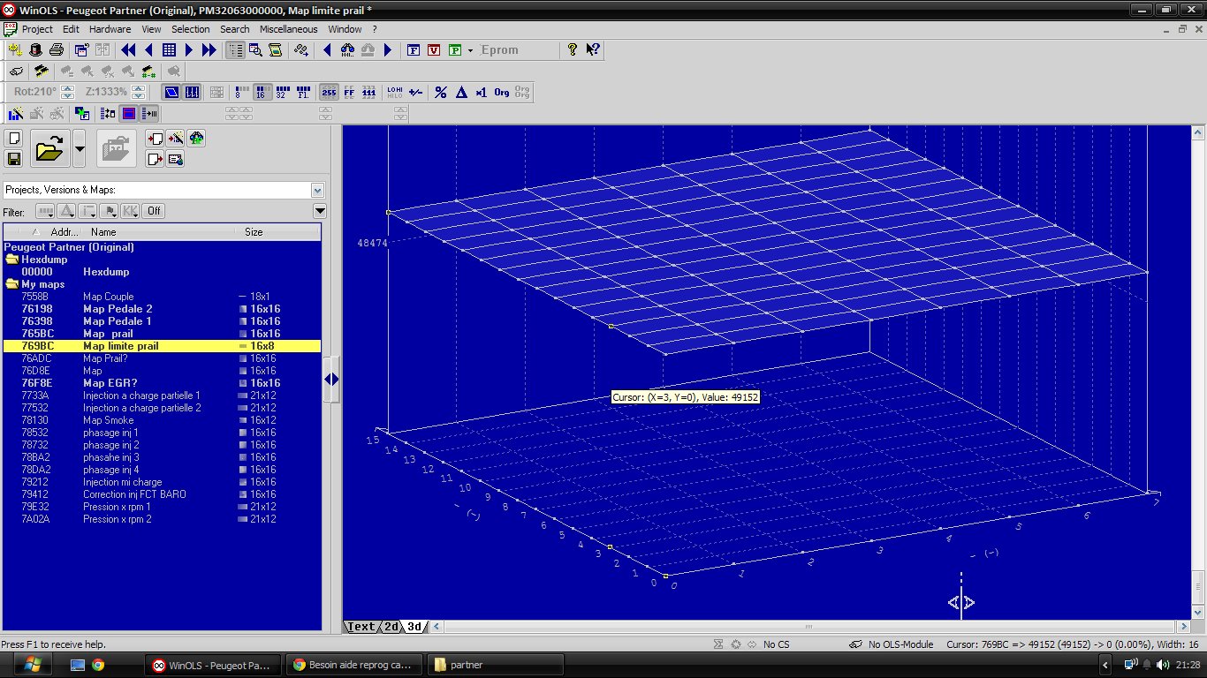The width and height of the screenshot is (1207, 678).
Task: Click the percent display icon
Action: [440, 92]
